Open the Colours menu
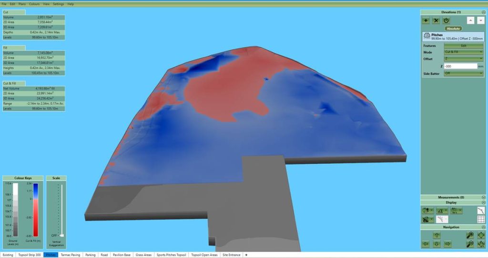The width and height of the screenshot is (488, 258). click(34, 4)
